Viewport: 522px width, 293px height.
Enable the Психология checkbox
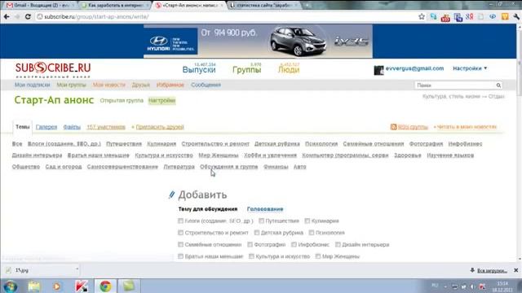[x=312, y=233]
